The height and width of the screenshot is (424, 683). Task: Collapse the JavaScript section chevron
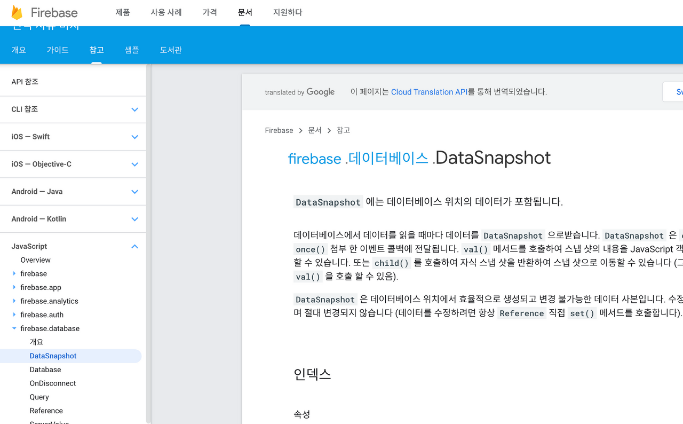pyautogui.click(x=134, y=246)
